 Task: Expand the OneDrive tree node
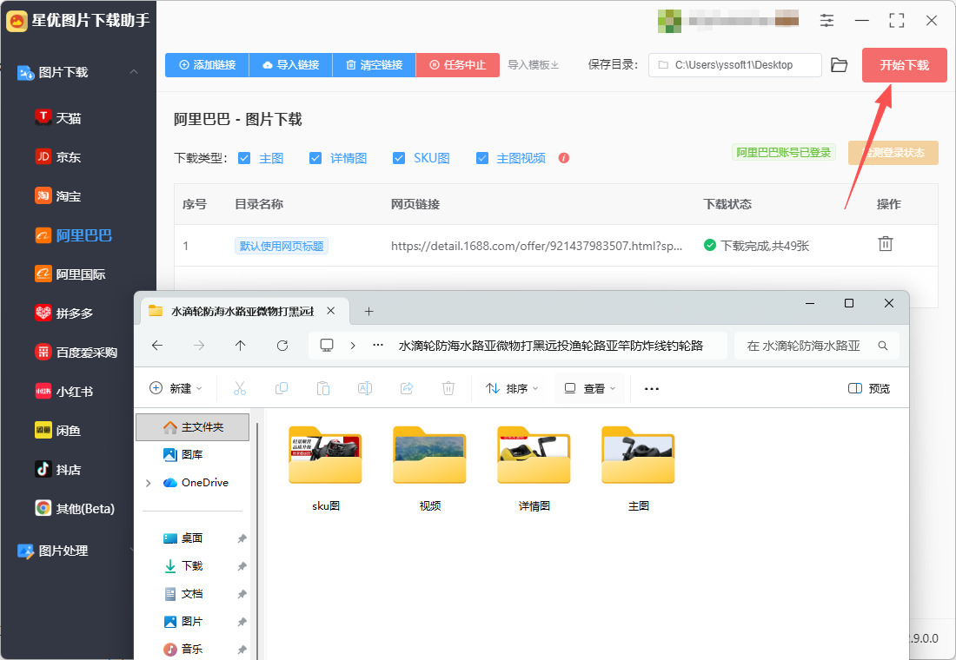(148, 483)
